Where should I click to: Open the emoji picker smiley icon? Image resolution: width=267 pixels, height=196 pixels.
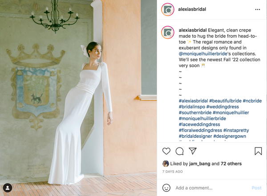click(166, 188)
